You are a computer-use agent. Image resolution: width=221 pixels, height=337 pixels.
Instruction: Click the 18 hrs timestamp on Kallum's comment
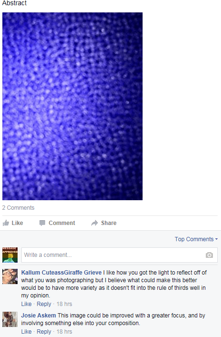(64, 304)
